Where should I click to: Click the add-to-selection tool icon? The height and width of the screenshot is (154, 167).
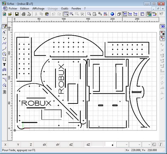click(x=71, y=14)
